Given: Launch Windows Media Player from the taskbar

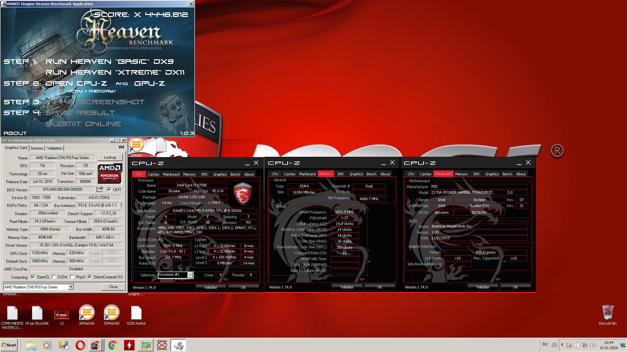Looking at the screenshot, I should coord(47,345).
